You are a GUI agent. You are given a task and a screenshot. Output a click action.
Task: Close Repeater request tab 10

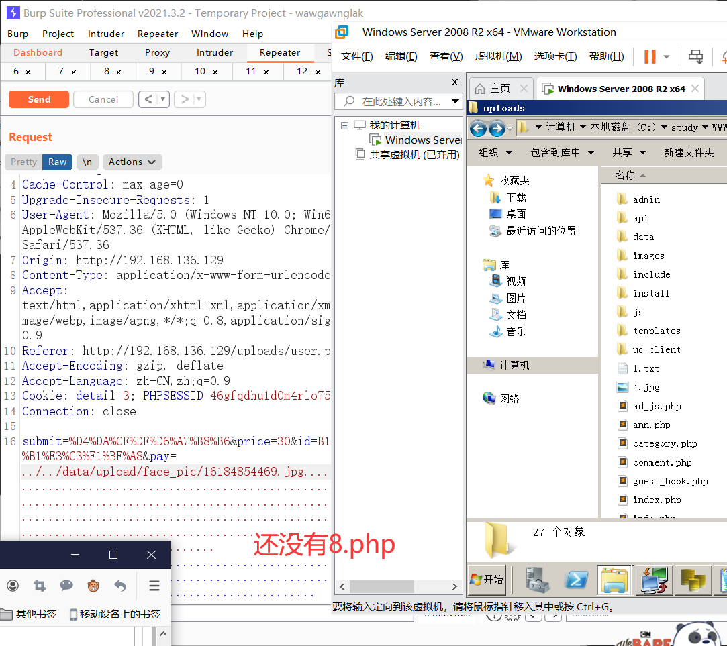point(215,72)
